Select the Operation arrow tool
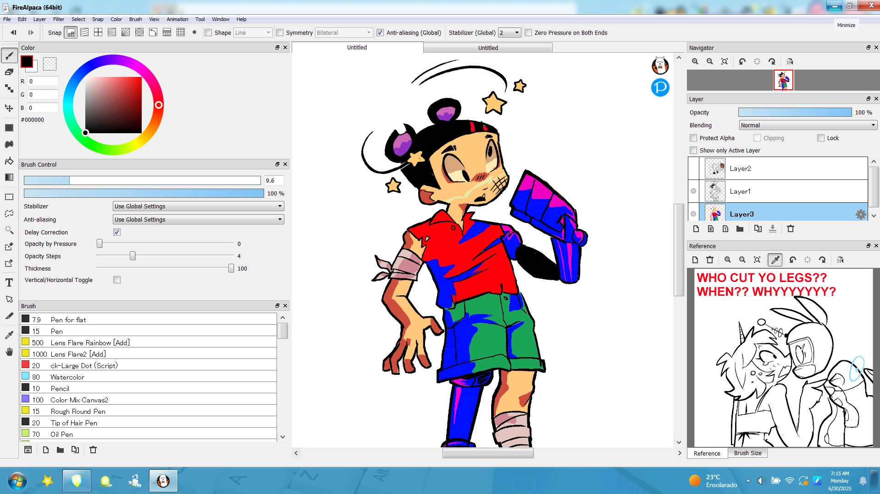 [x=9, y=299]
